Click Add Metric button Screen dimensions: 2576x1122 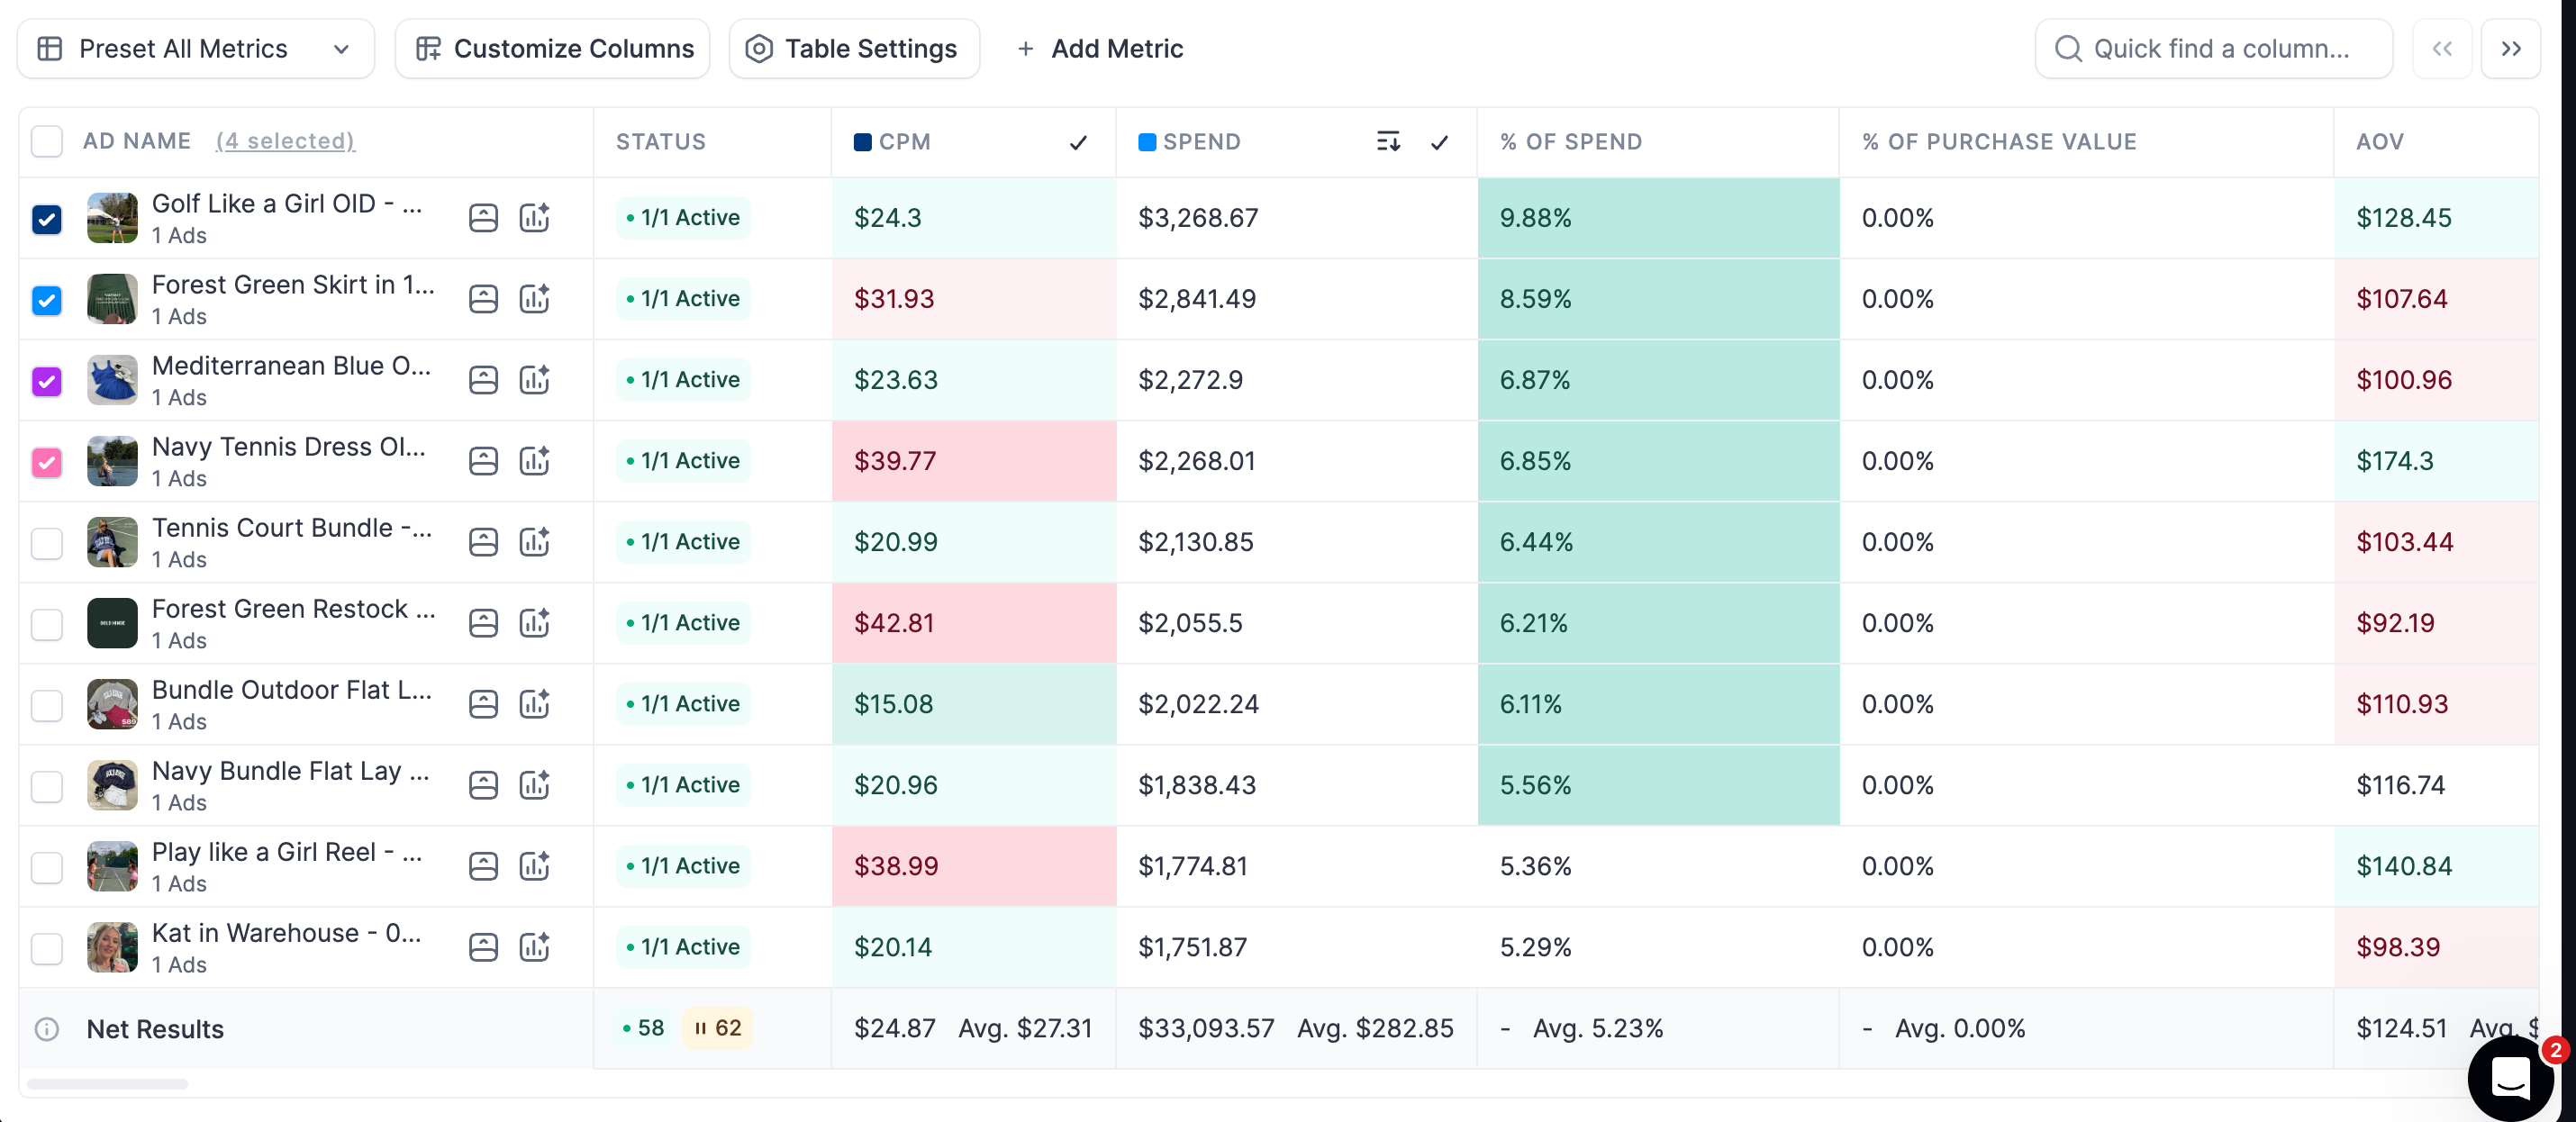(x=1099, y=48)
